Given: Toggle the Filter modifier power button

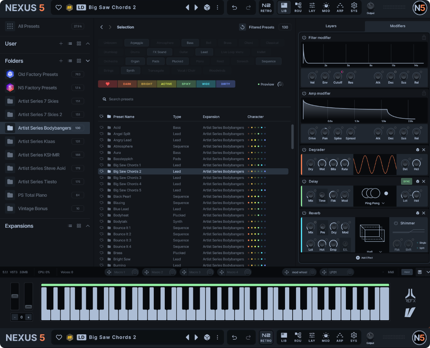Looking at the screenshot, I should pyautogui.click(x=304, y=38).
